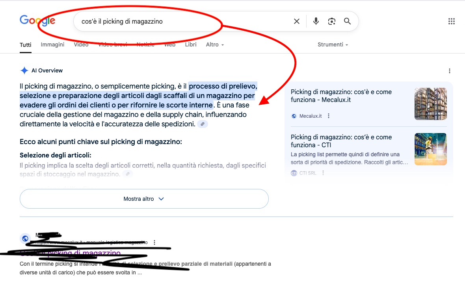Image resolution: width=465 pixels, height=285 pixels.
Task: Open the Mecalux.it source three-dot menu
Action: pyautogui.click(x=329, y=116)
